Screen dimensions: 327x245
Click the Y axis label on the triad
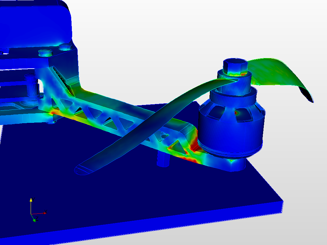coord(33,199)
